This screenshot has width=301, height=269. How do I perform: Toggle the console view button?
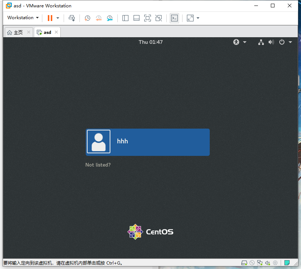pyautogui.click(x=174, y=18)
